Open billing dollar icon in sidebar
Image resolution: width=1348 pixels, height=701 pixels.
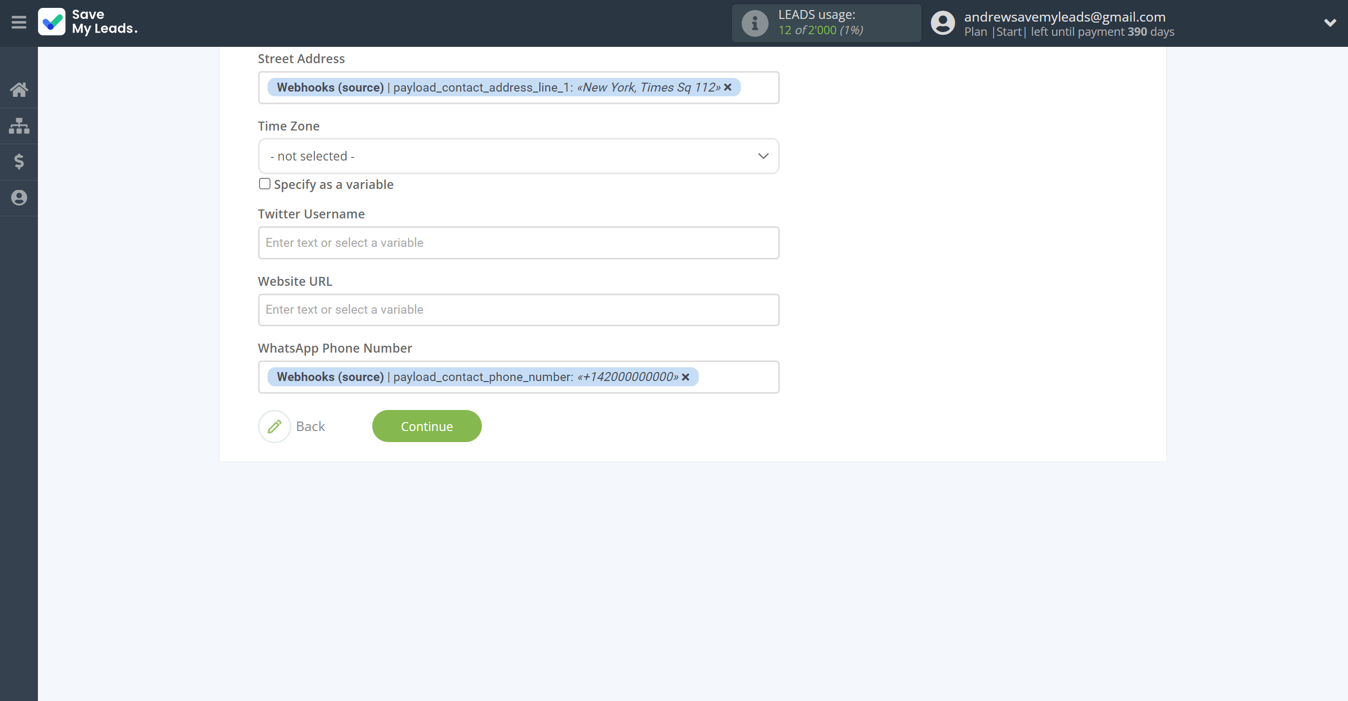19,162
